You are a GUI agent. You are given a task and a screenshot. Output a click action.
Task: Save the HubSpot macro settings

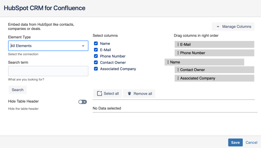pyautogui.click(x=235, y=142)
